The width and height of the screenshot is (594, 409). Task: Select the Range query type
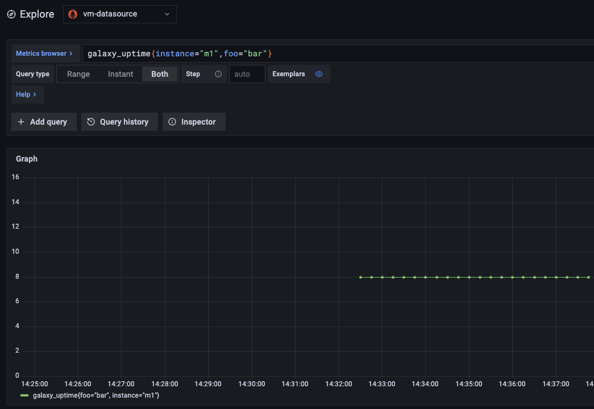point(78,74)
